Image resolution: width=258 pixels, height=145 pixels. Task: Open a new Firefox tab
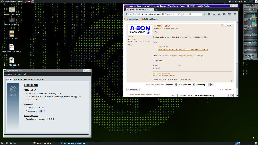coord(156,10)
